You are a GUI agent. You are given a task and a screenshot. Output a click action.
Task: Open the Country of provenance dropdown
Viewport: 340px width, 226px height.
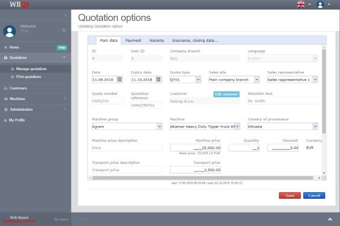tap(314, 127)
